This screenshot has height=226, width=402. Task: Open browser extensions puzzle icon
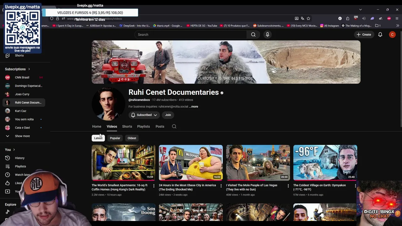[x=348, y=19]
